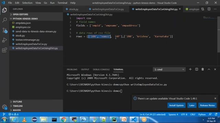Open the Help menu
The width and height of the screenshot is (220, 123).
(x=73, y=3)
